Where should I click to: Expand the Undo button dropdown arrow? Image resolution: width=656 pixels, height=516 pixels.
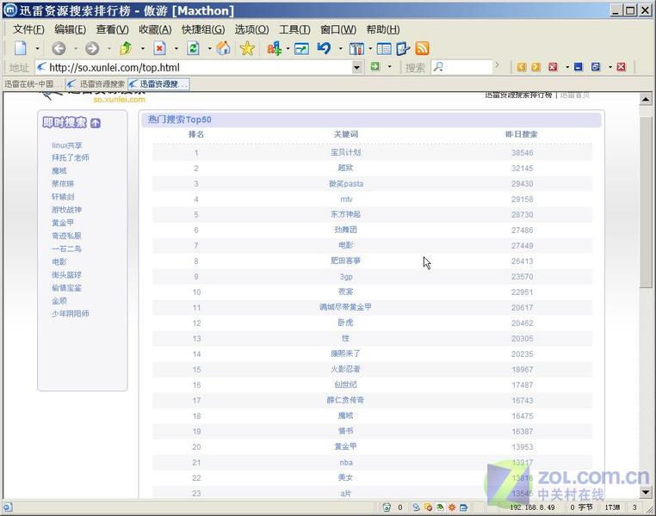tap(341, 49)
